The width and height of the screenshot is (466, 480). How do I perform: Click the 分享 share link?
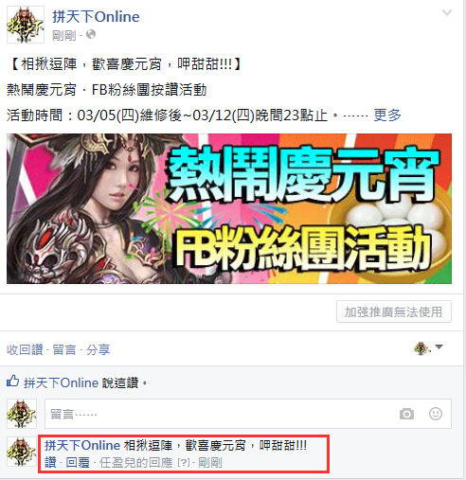click(99, 349)
